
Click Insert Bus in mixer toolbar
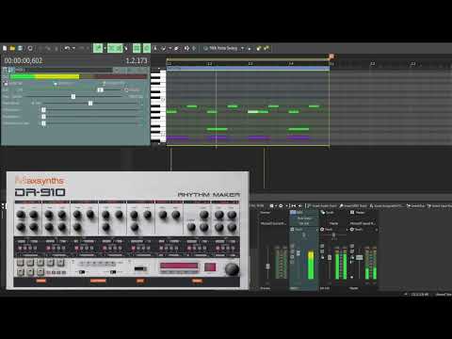pyautogui.click(x=415, y=206)
